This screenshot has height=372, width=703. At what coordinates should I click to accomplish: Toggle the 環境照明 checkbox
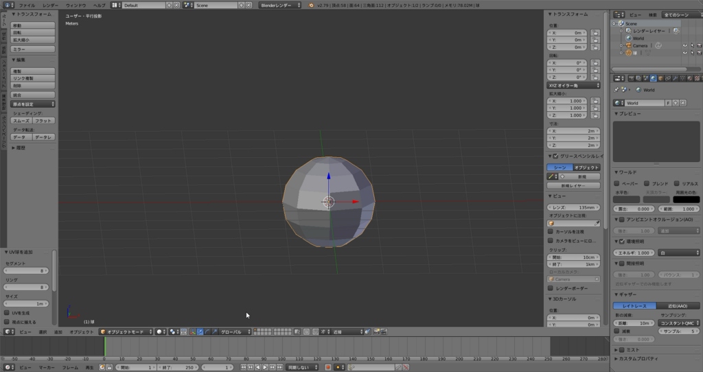click(x=622, y=242)
